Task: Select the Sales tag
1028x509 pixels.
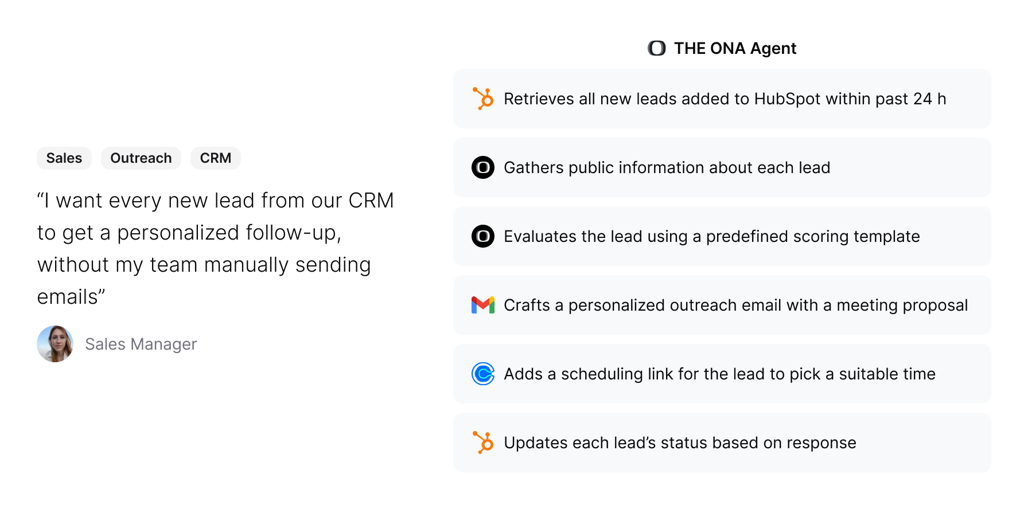Action: pyautogui.click(x=64, y=158)
